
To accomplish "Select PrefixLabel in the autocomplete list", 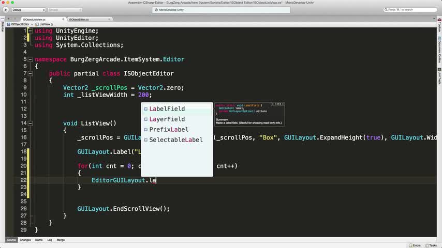I will [176, 130].
